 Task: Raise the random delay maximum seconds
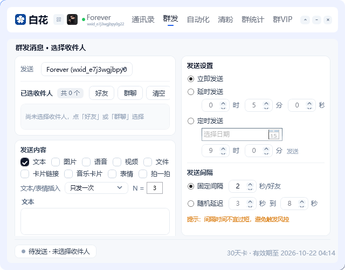pyautogui.click(x=302, y=201)
